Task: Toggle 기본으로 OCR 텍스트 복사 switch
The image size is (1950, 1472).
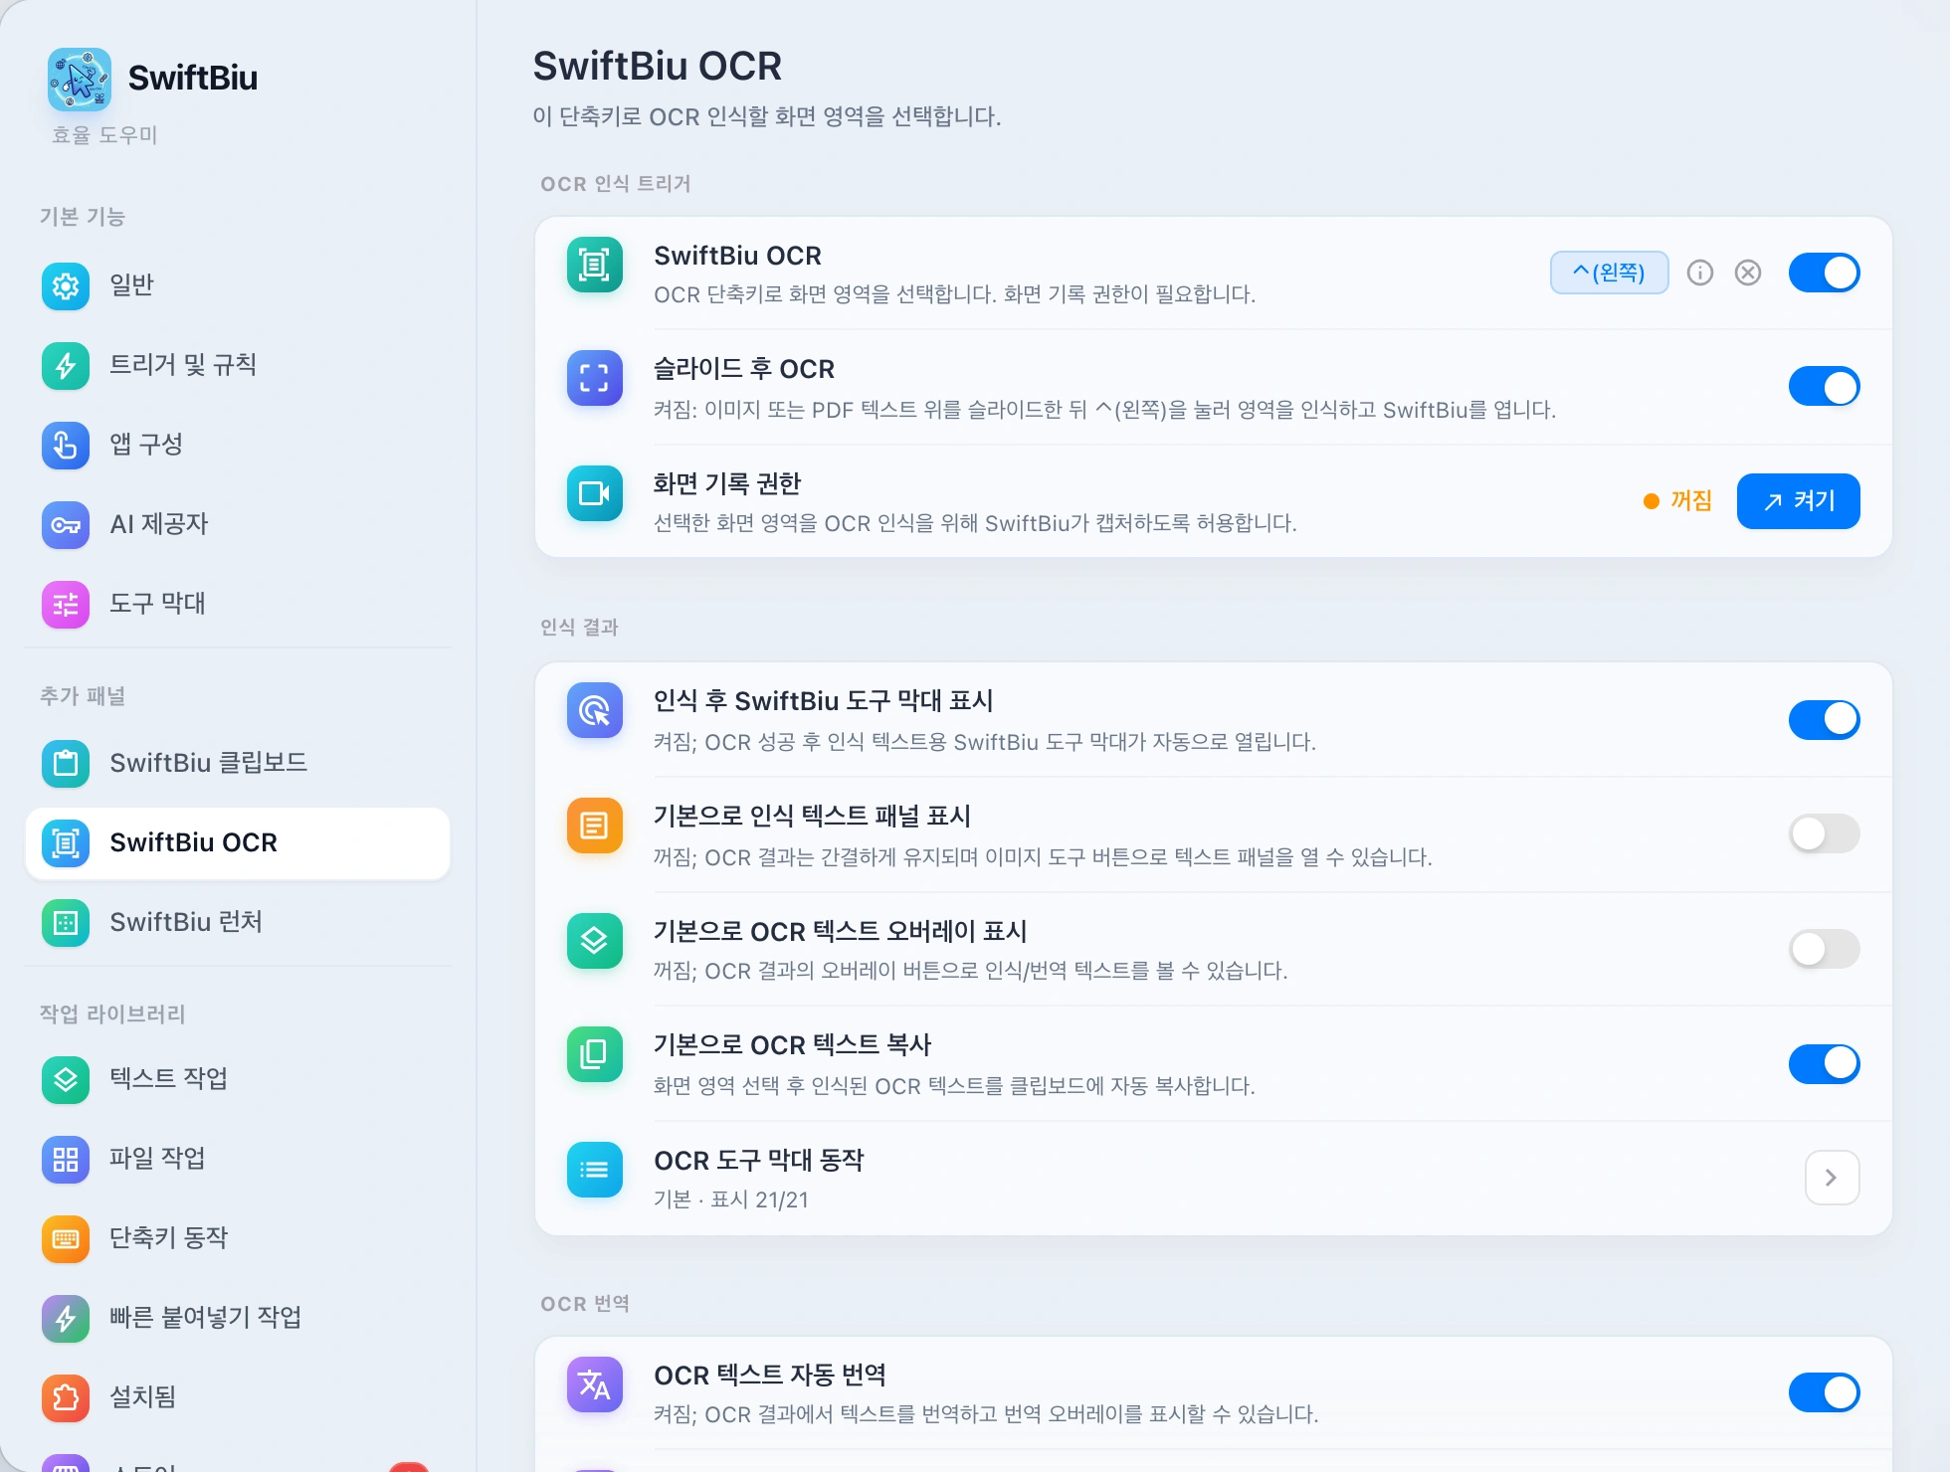Action: [1825, 1063]
